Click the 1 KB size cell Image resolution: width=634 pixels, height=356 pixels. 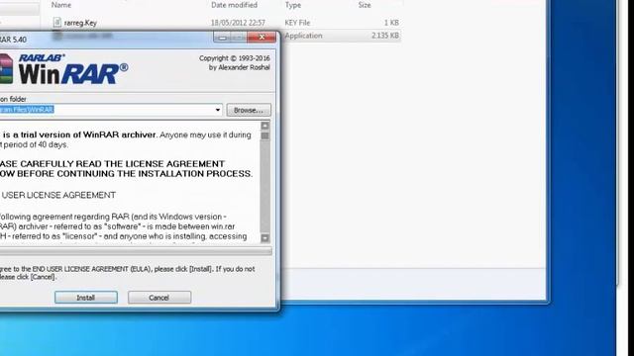pyautogui.click(x=391, y=23)
